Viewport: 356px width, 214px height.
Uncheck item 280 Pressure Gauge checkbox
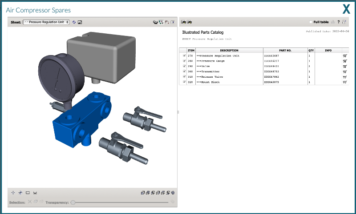[x=184, y=61]
